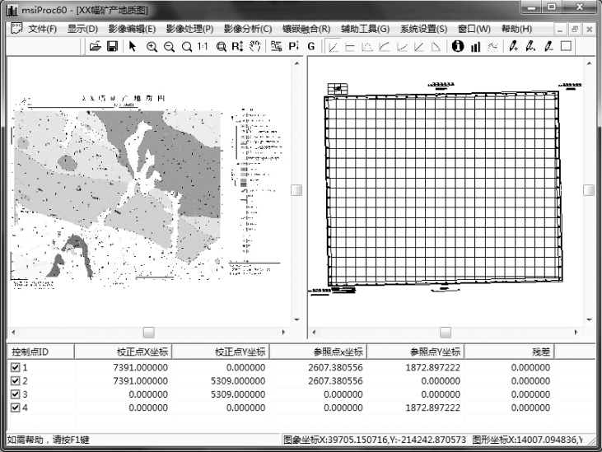602x452 pixels.
Task: Click the plain magnifier zoom icon
Action: point(187,47)
